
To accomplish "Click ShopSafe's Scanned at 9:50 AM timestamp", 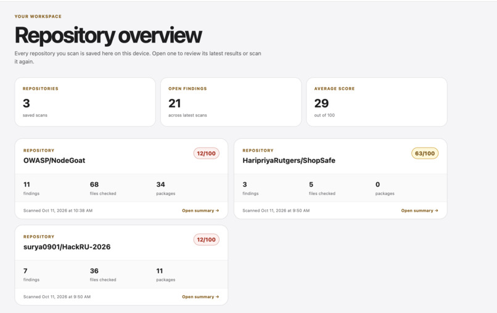I will (276, 211).
